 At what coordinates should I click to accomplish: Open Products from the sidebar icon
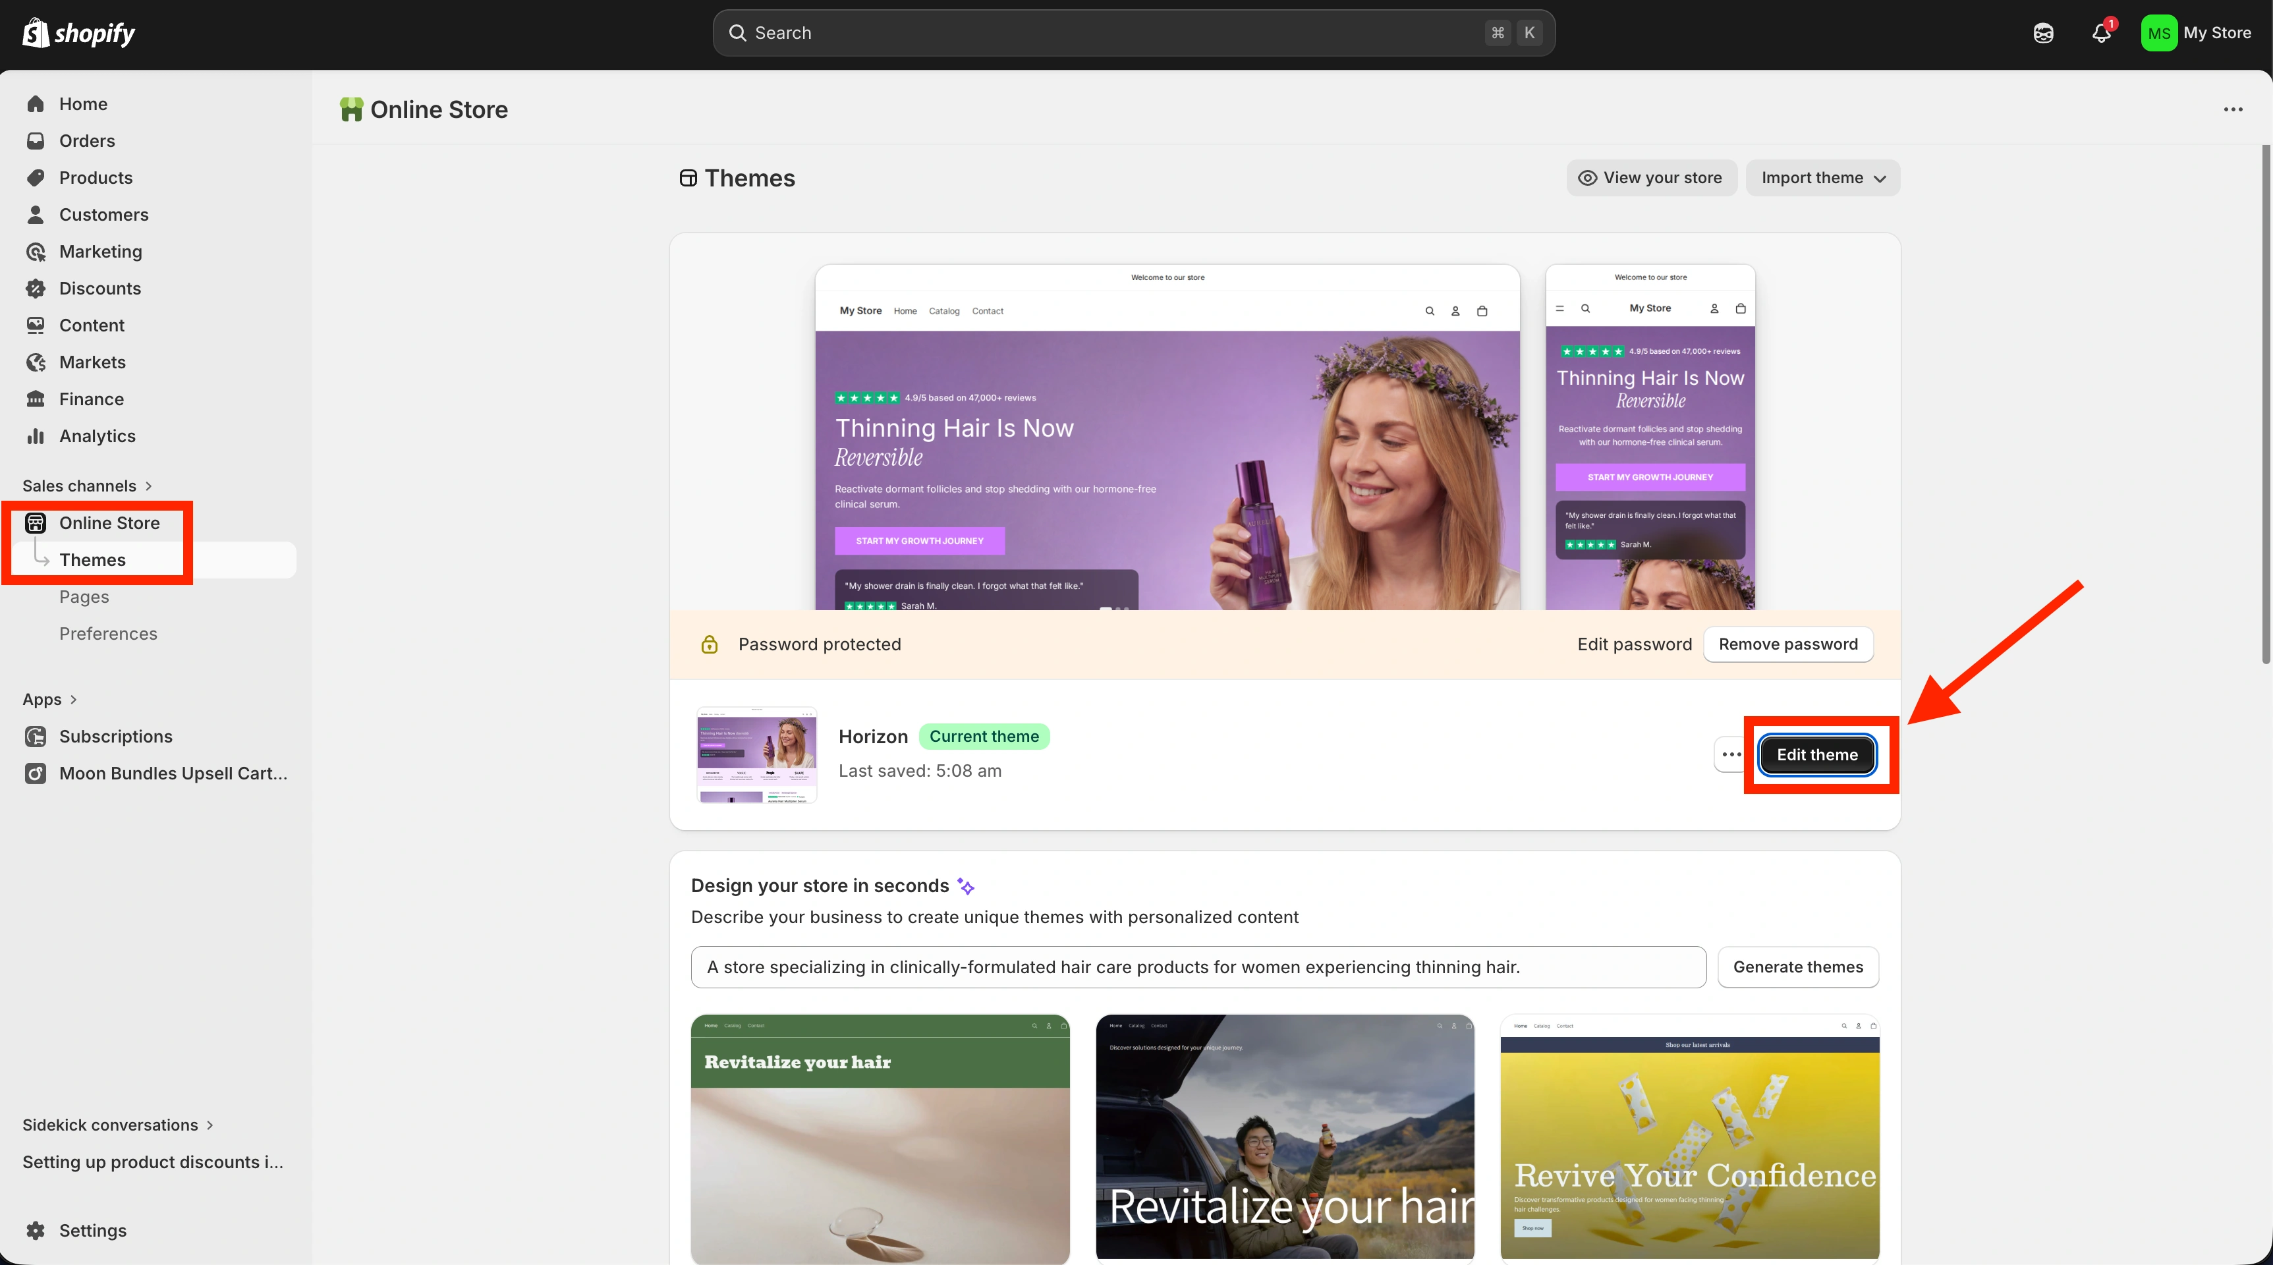point(36,177)
